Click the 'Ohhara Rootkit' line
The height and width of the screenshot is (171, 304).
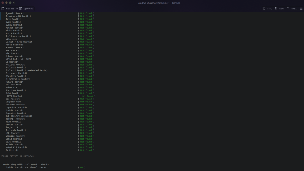point(15,56)
